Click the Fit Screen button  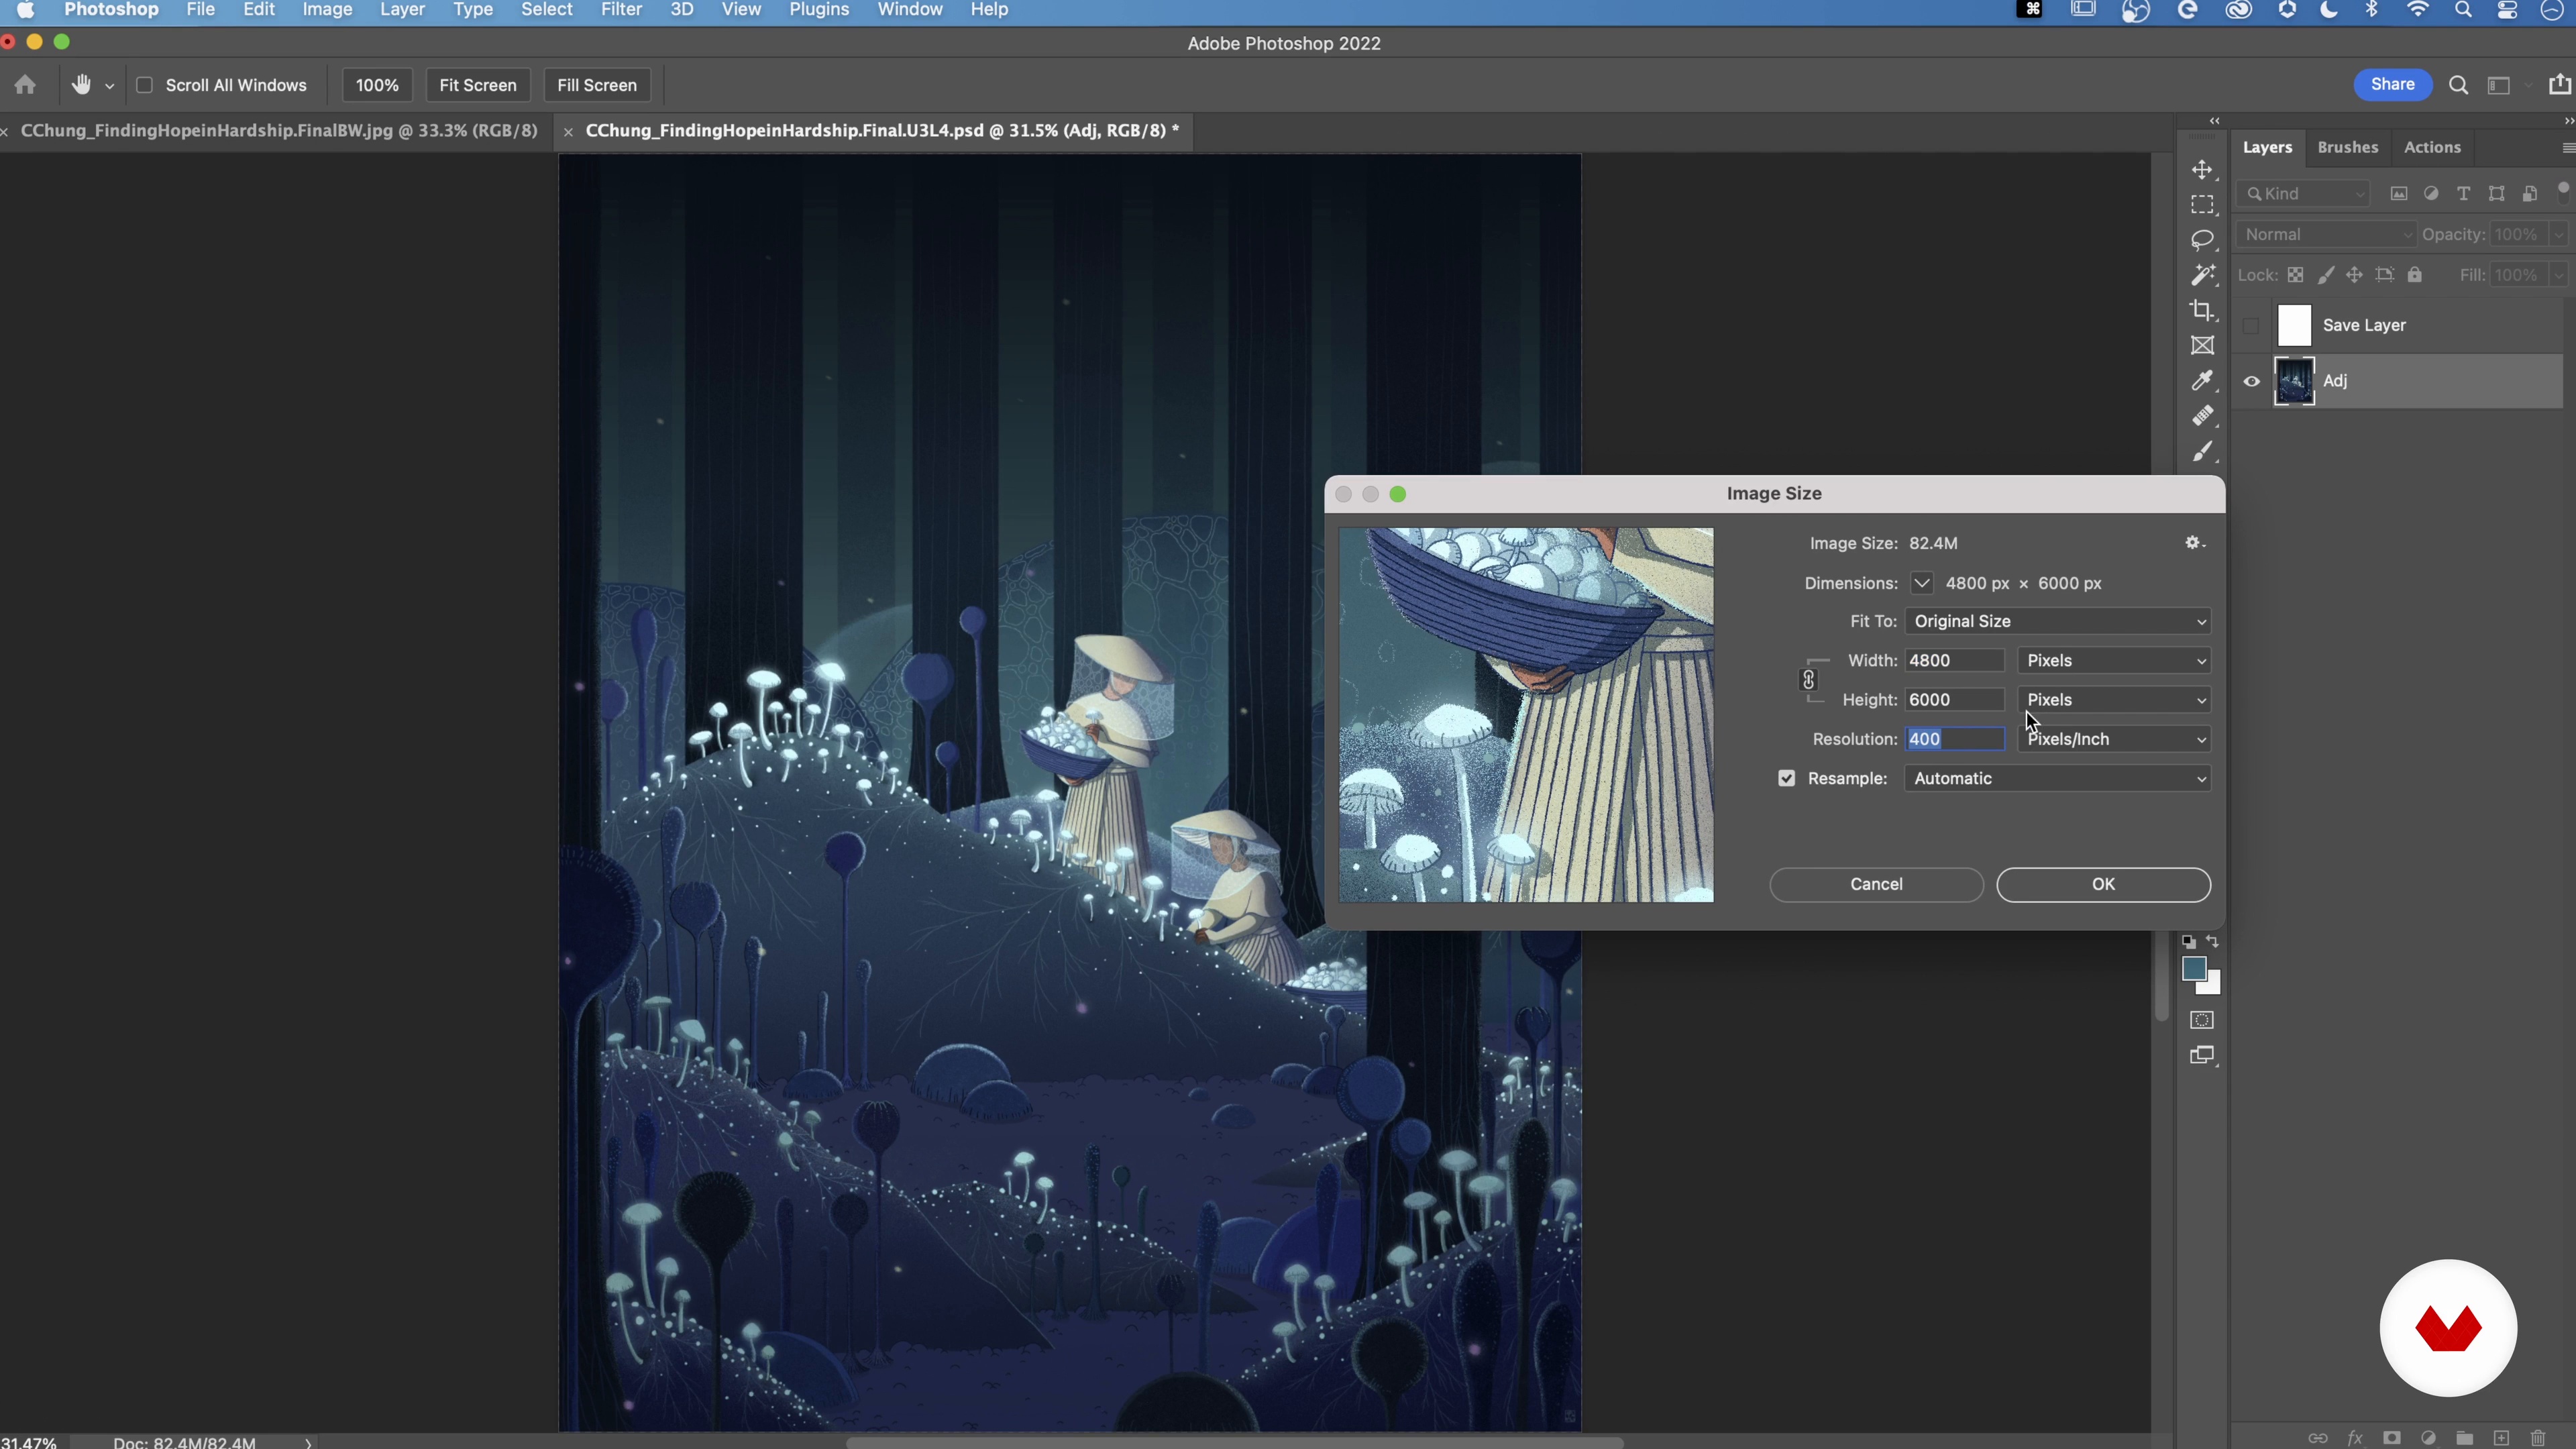(478, 85)
